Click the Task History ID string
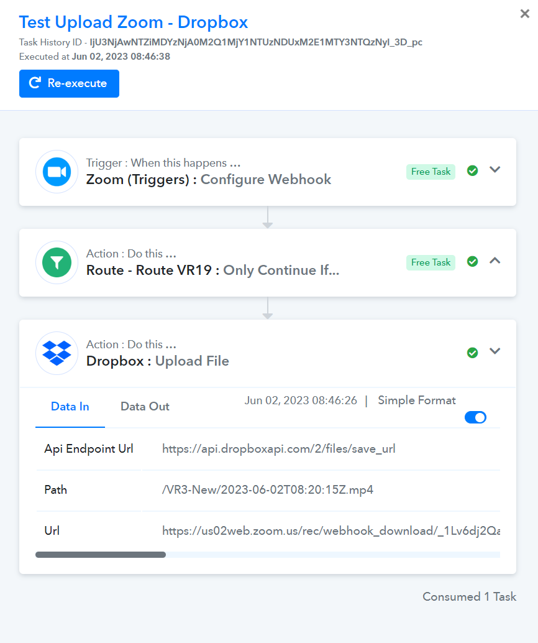The image size is (538, 643). (x=256, y=42)
